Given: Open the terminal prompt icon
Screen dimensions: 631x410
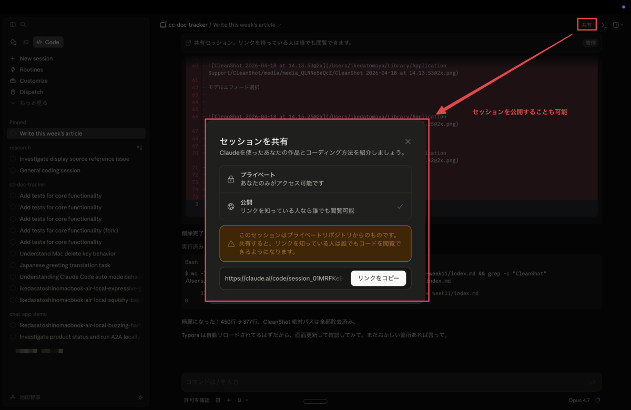Looking at the screenshot, I should tap(605, 25).
